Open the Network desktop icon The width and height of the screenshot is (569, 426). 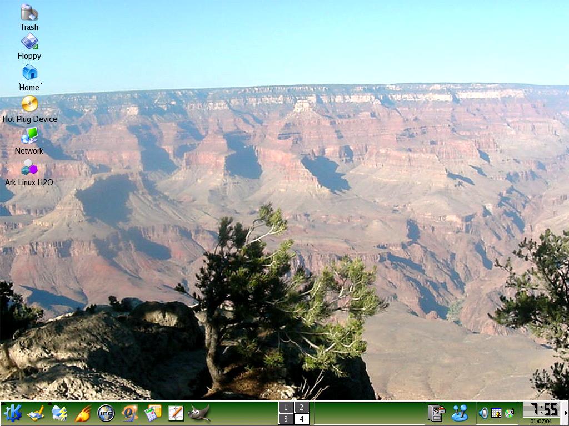29,135
